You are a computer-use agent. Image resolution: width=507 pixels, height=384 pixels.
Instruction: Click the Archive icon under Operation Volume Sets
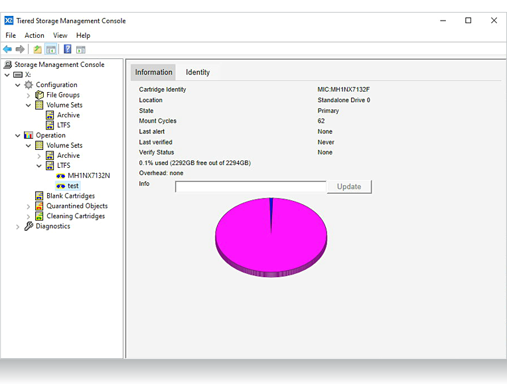50,155
